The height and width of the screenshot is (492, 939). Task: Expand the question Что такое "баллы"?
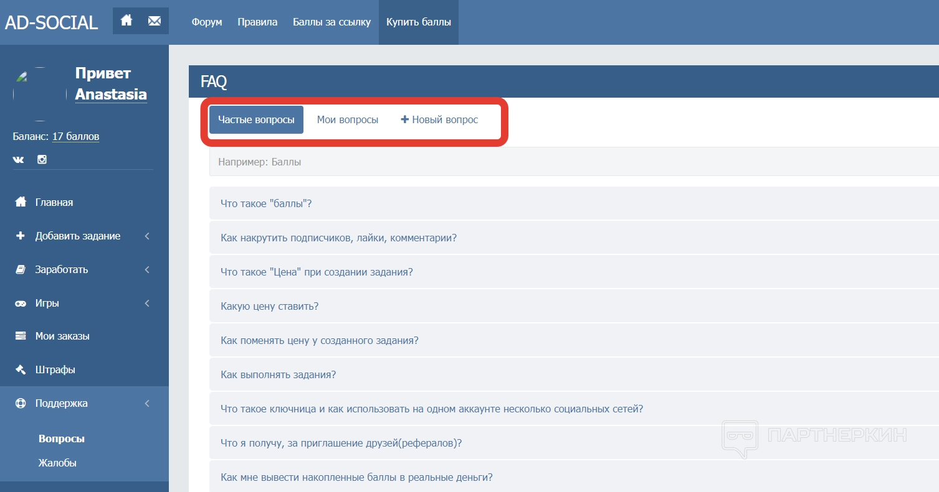point(266,203)
